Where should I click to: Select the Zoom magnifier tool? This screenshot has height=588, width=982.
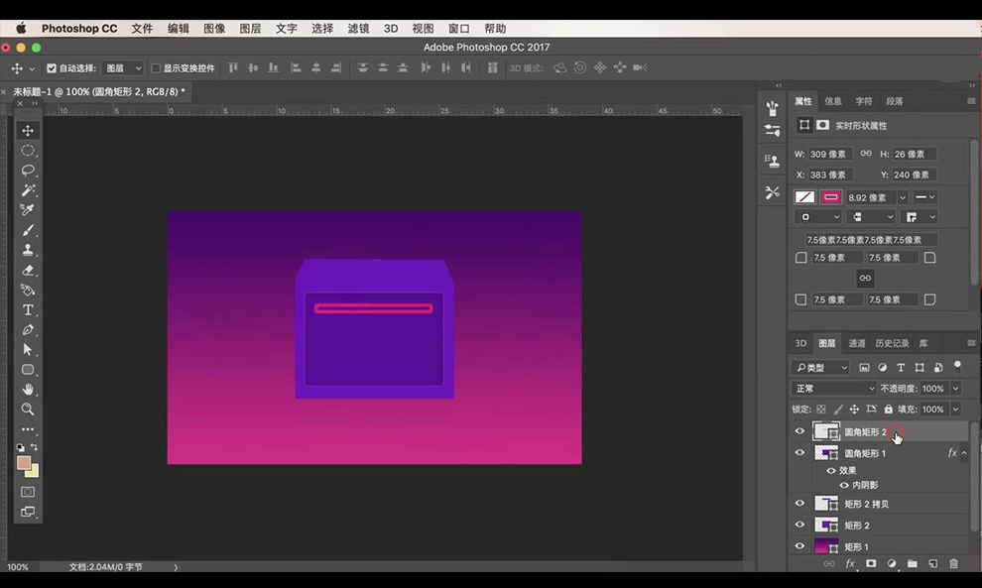pos(28,409)
